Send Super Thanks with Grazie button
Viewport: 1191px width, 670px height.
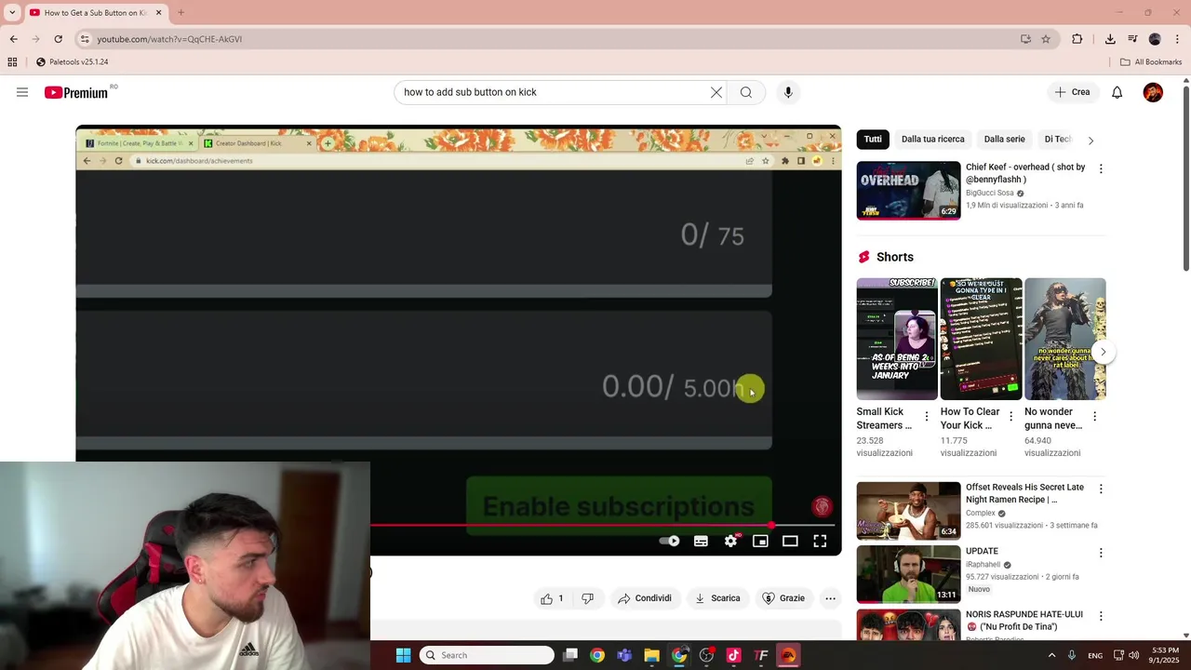pos(783,598)
